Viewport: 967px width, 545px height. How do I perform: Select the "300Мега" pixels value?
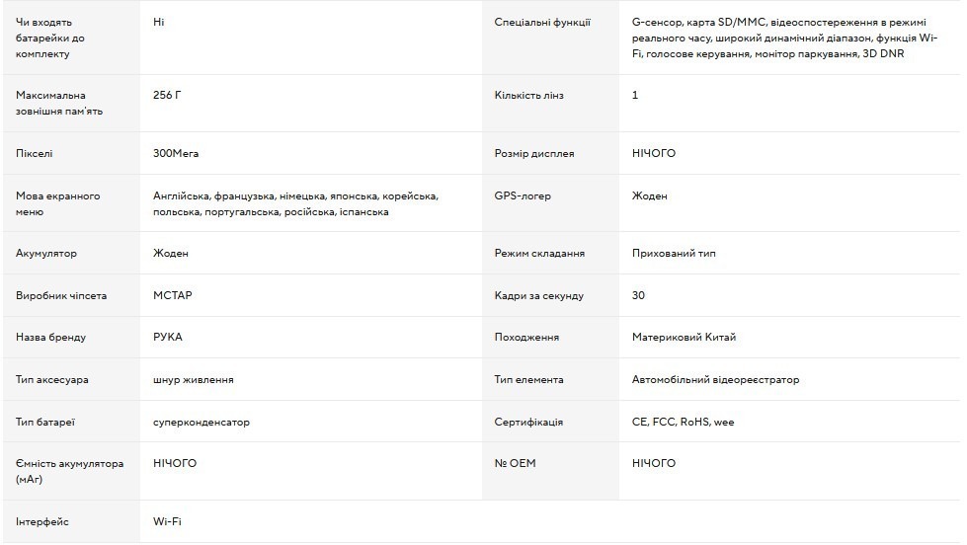(176, 154)
